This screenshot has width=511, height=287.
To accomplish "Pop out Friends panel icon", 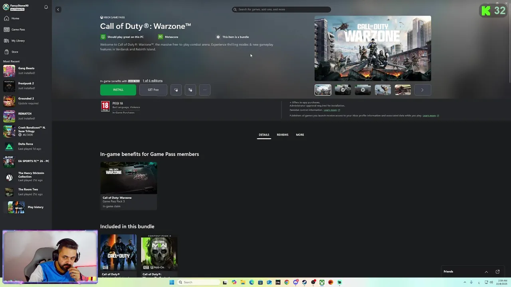I will point(497,271).
